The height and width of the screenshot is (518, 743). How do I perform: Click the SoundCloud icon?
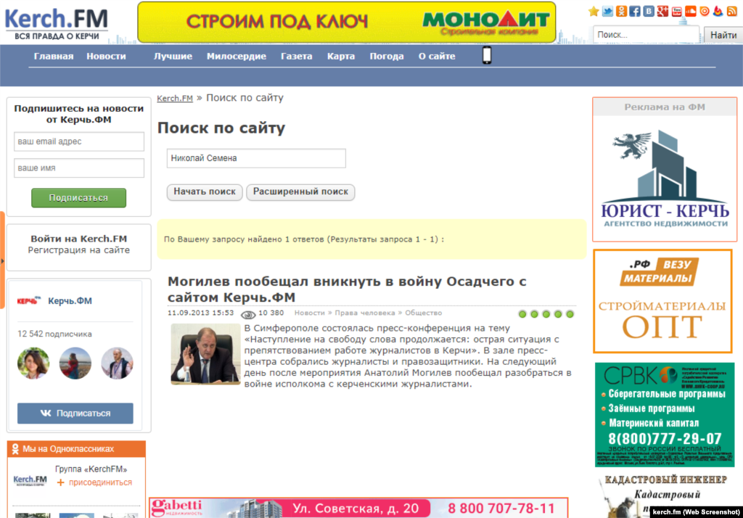[x=691, y=11]
